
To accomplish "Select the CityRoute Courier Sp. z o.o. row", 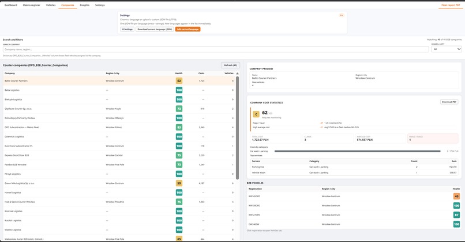I will (x=119, y=109).
